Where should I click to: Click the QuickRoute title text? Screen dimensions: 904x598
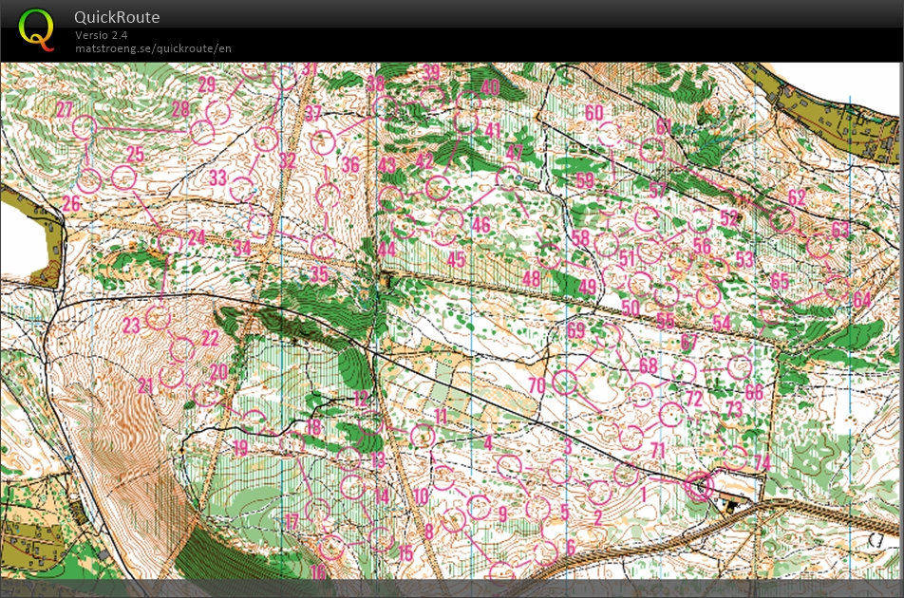click(117, 17)
